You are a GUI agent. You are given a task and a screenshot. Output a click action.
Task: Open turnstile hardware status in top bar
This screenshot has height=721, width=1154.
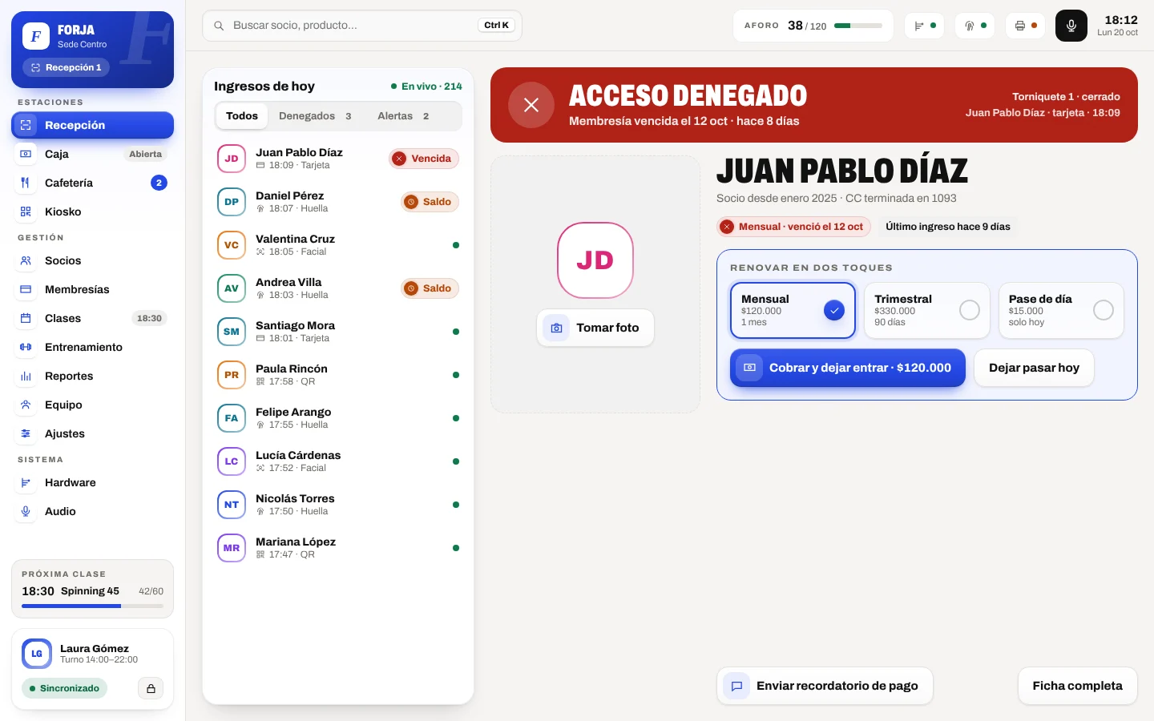pyautogui.click(x=925, y=26)
